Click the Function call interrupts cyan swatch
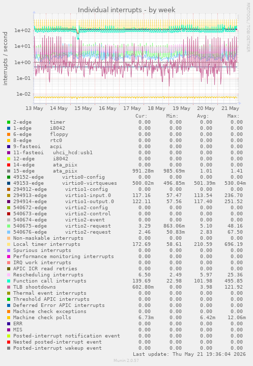This screenshot has width=253, height=366. click(x=9, y=281)
